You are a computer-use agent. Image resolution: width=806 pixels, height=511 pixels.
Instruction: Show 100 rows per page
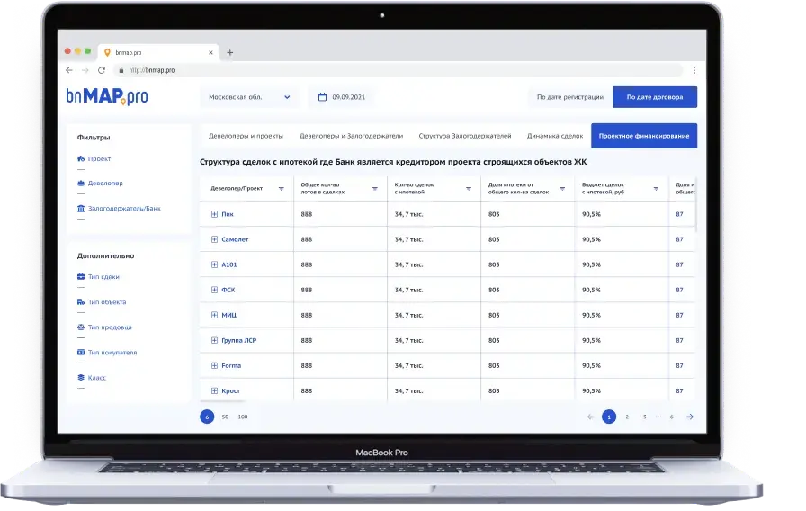pos(243,417)
